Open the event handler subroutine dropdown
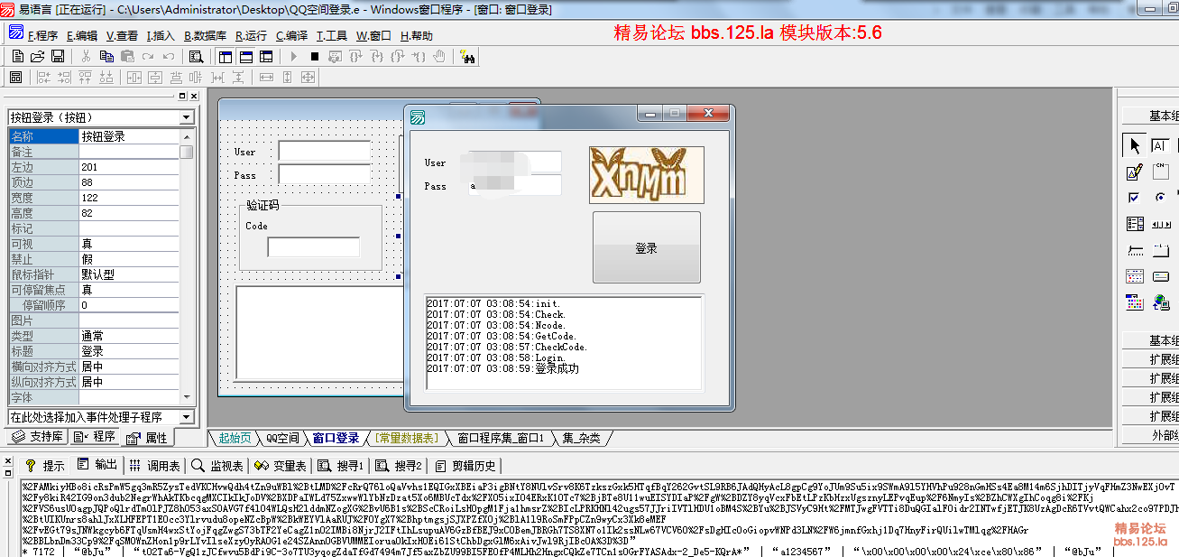The height and width of the screenshot is (557, 1179). tap(186, 417)
